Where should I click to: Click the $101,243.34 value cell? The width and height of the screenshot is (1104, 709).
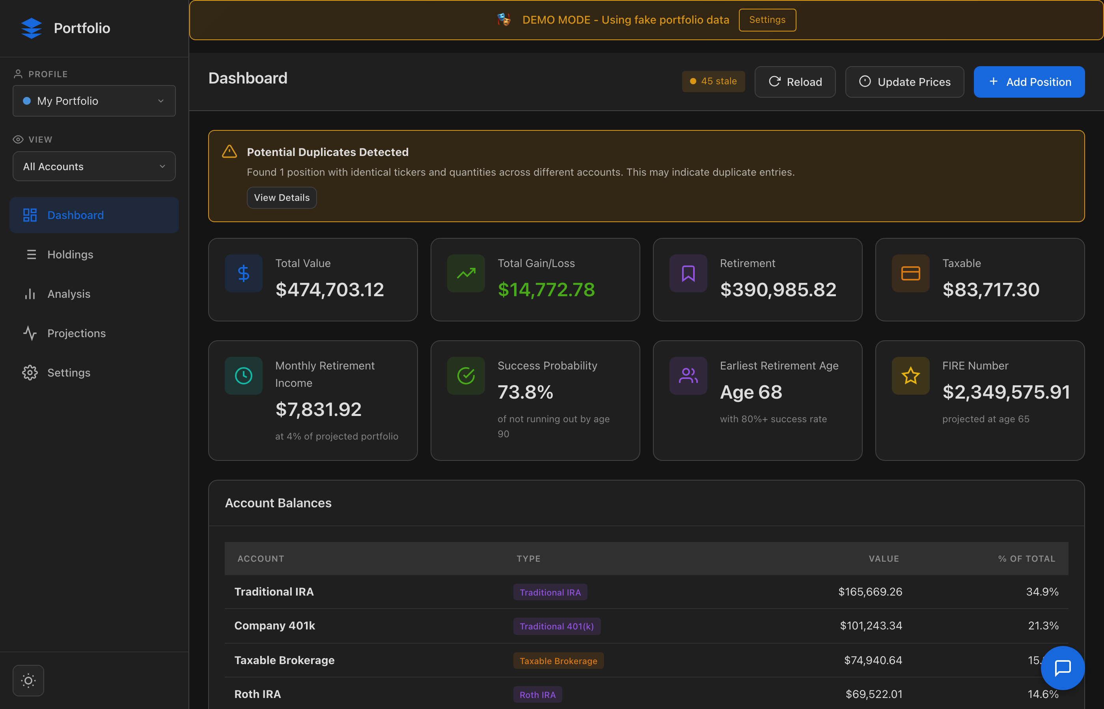tap(871, 625)
